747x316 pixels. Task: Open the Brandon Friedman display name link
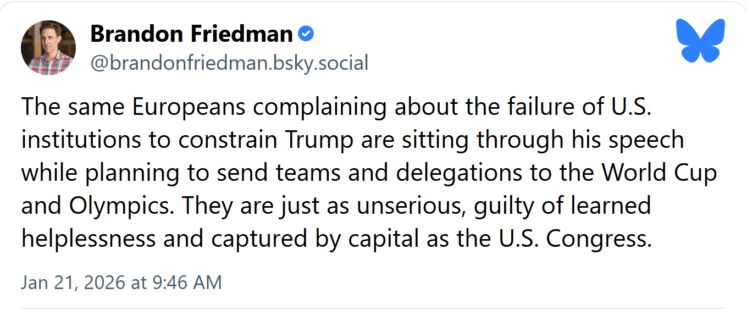[191, 35]
